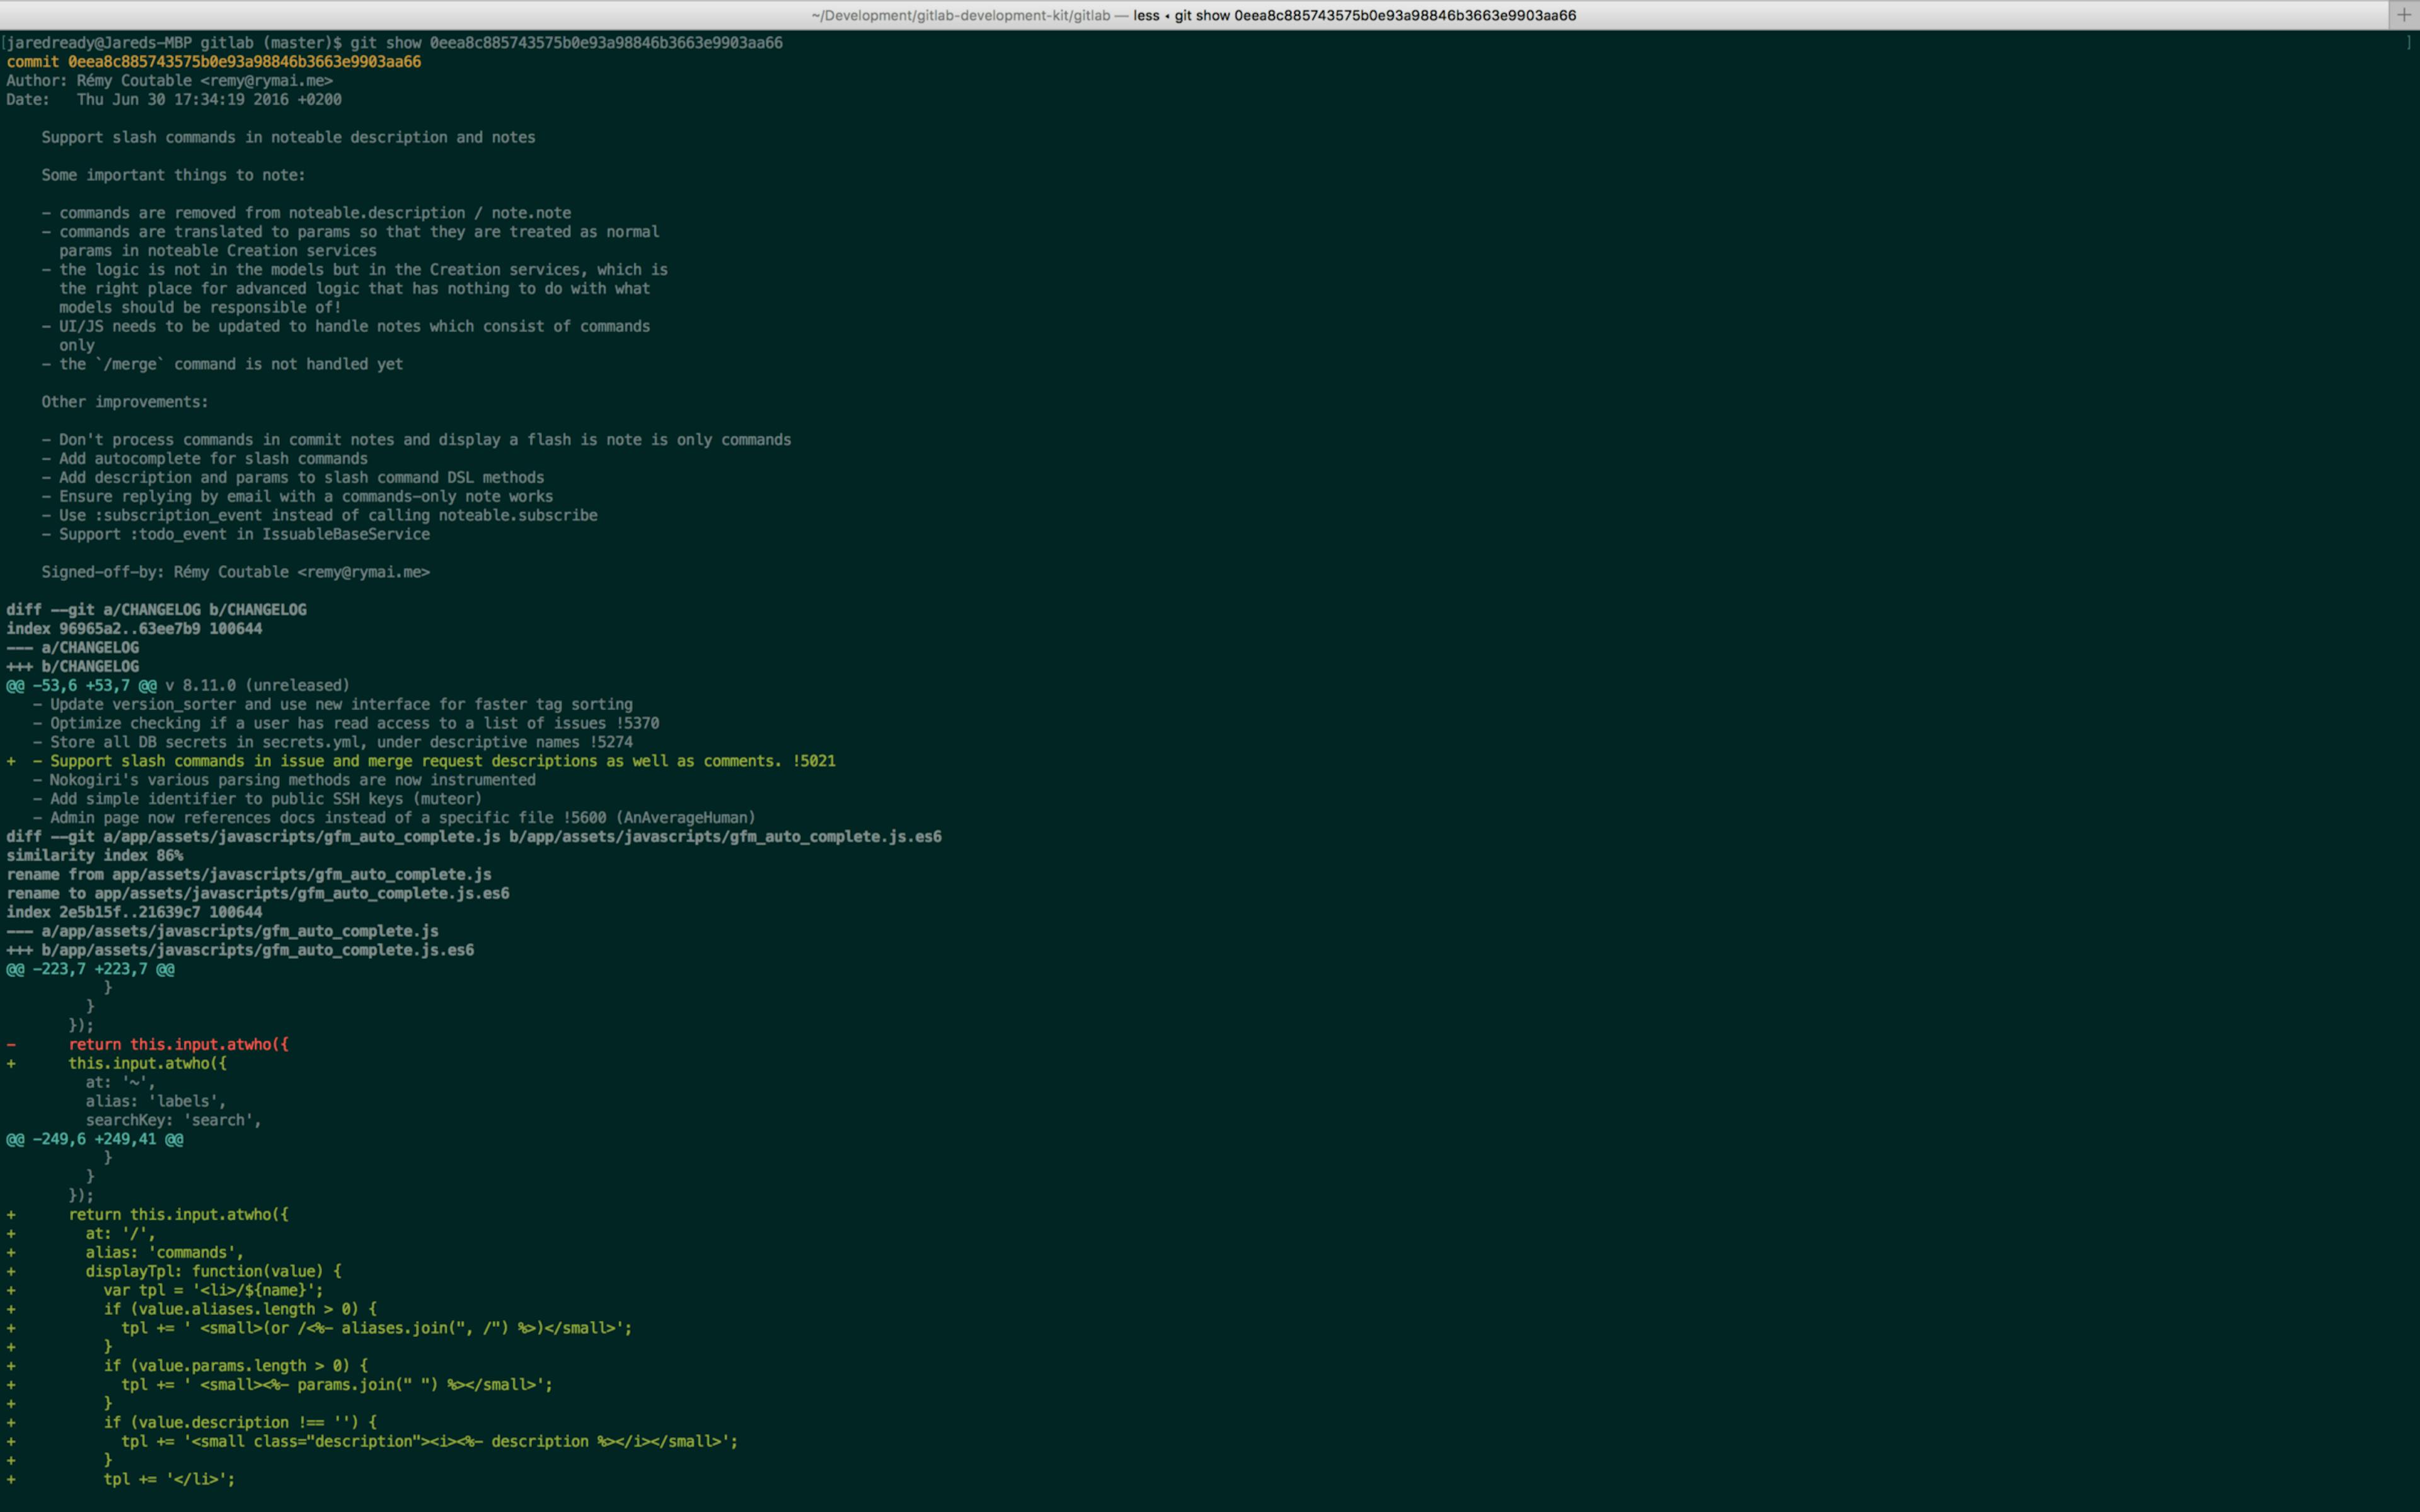This screenshot has width=2420, height=1512.
Task: Select the terminal tab titled less git show
Action: pyautogui.click(x=1193, y=15)
